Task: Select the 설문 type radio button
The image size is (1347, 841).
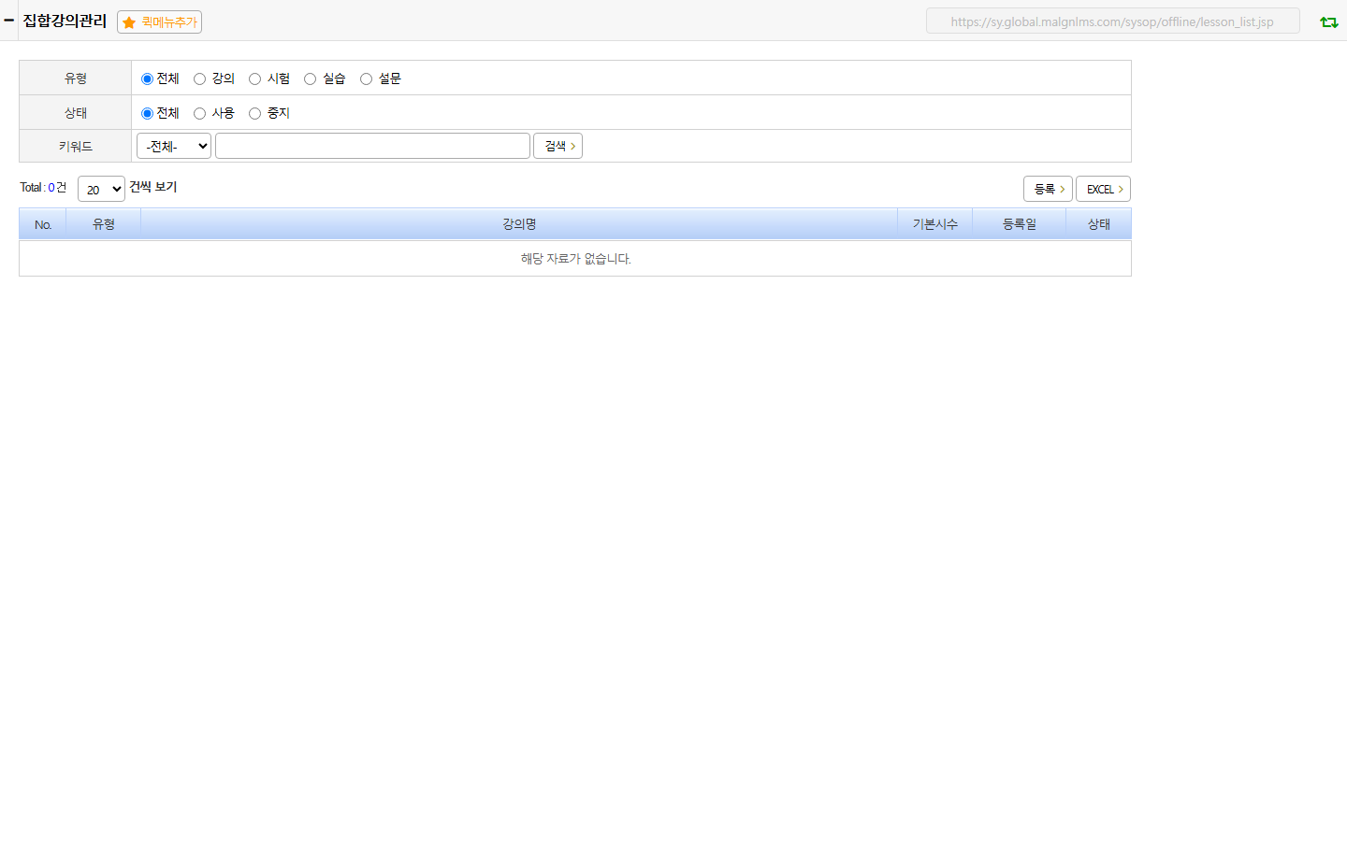Action: click(x=366, y=79)
